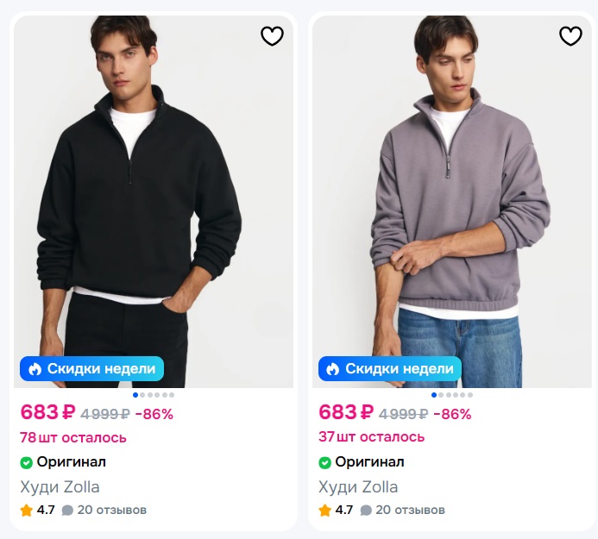Click 37 шт осталось stock label

pos(371,437)
